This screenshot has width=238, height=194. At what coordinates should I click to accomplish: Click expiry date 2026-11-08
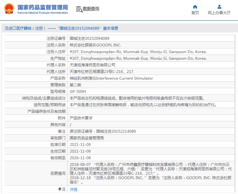(x=80, y=158)
